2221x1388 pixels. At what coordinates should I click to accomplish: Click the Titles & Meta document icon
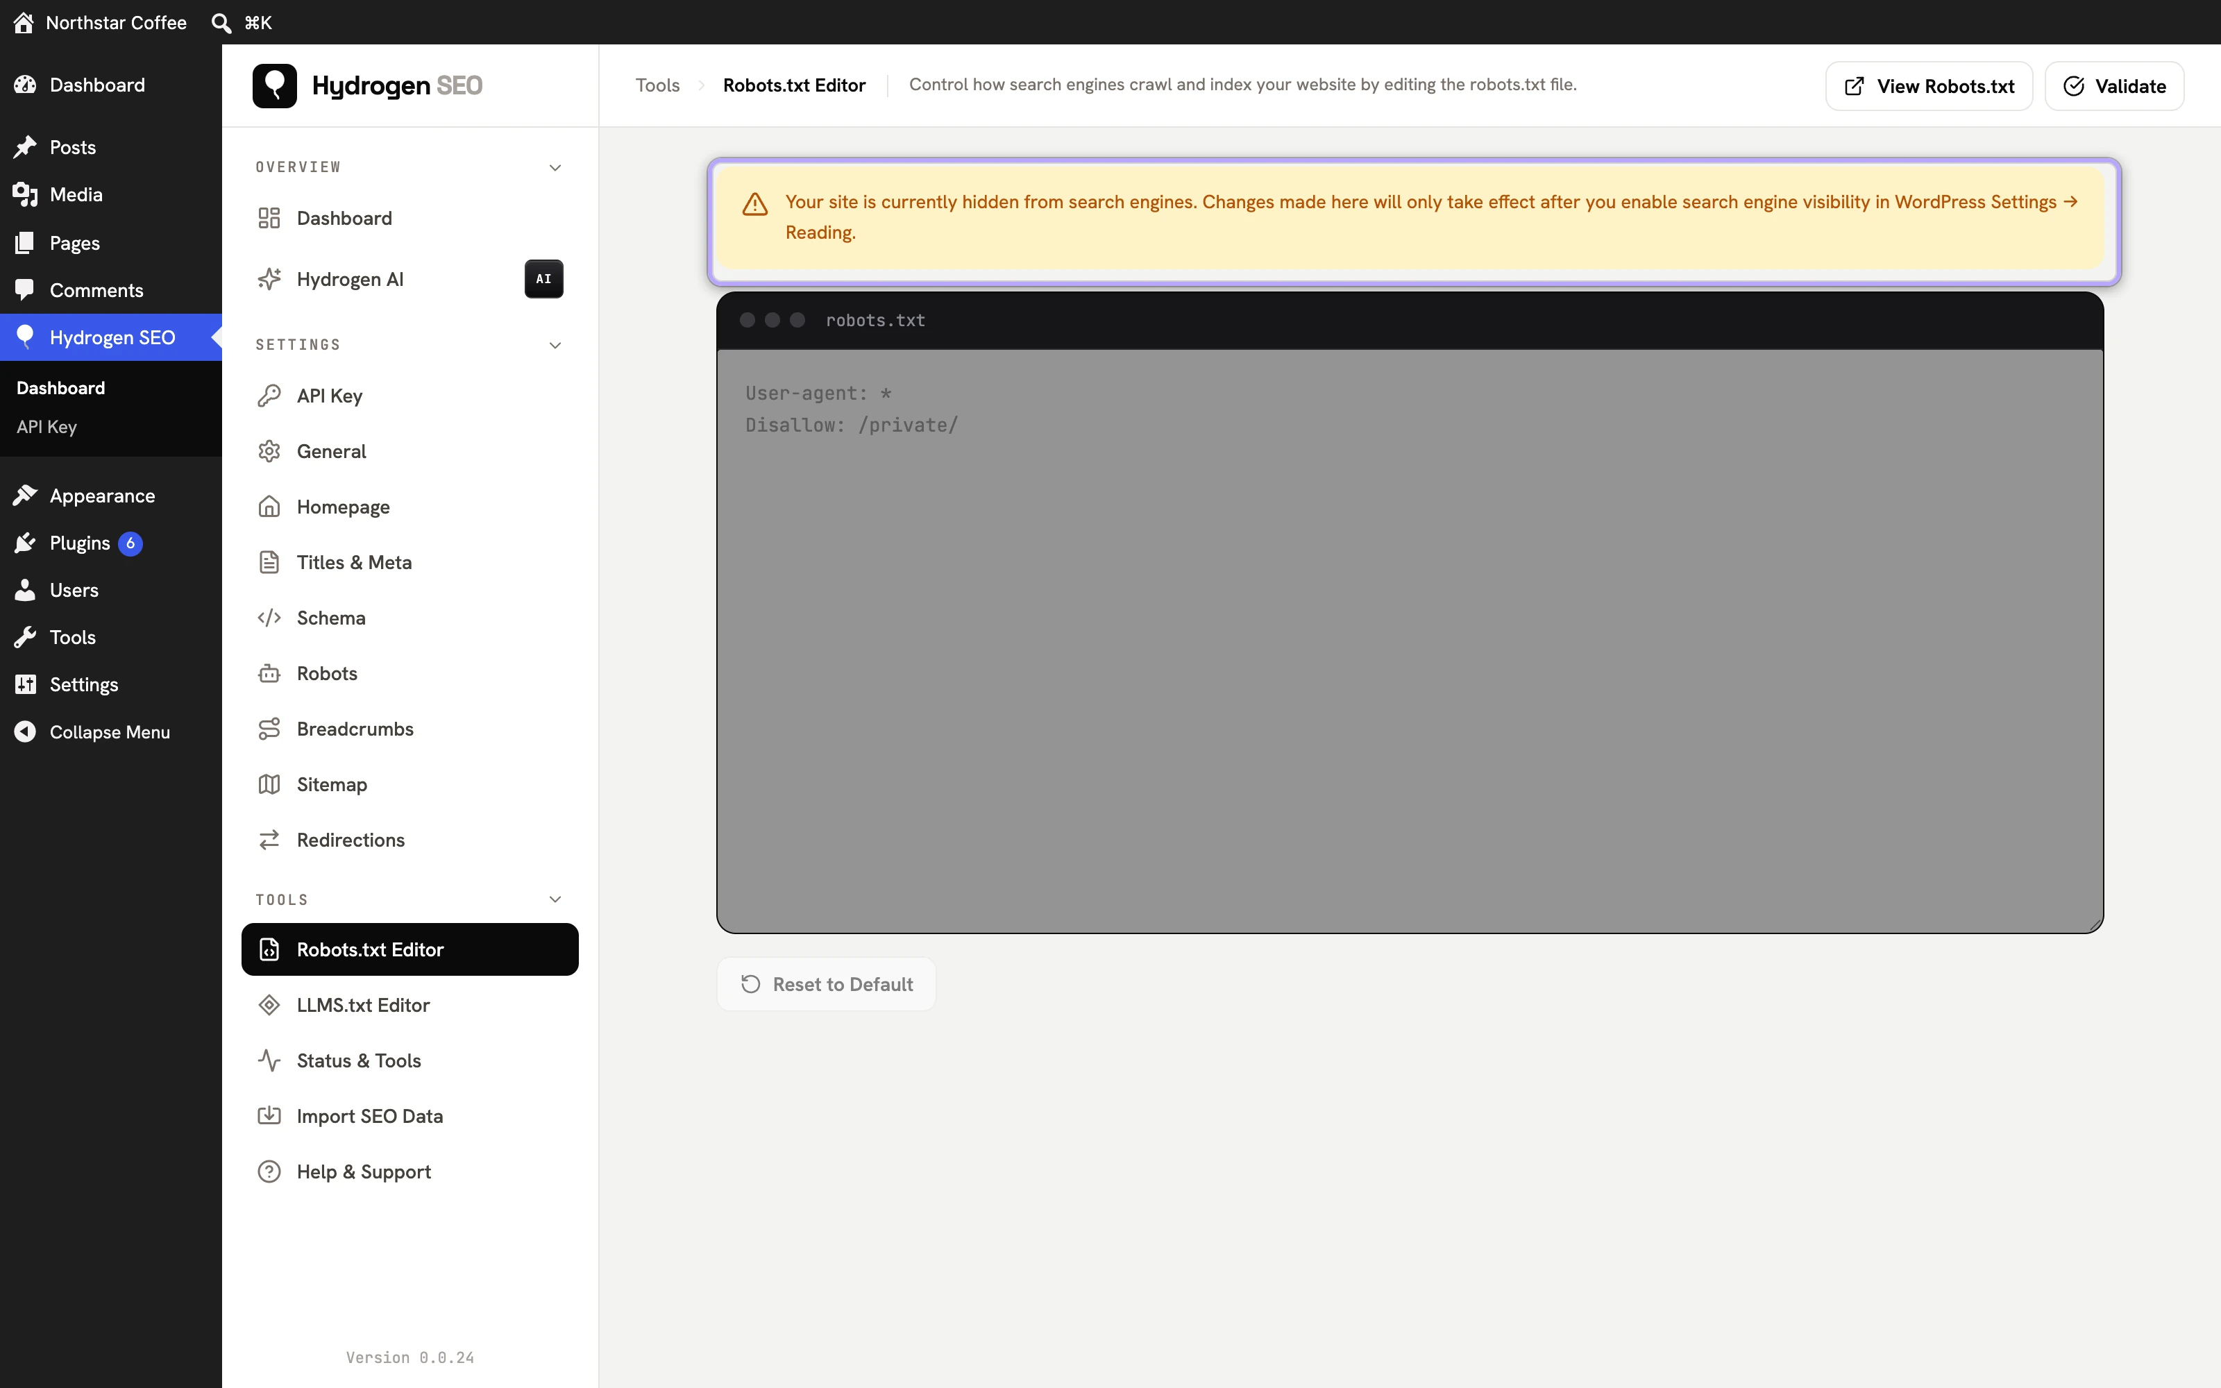pos(269,563)
